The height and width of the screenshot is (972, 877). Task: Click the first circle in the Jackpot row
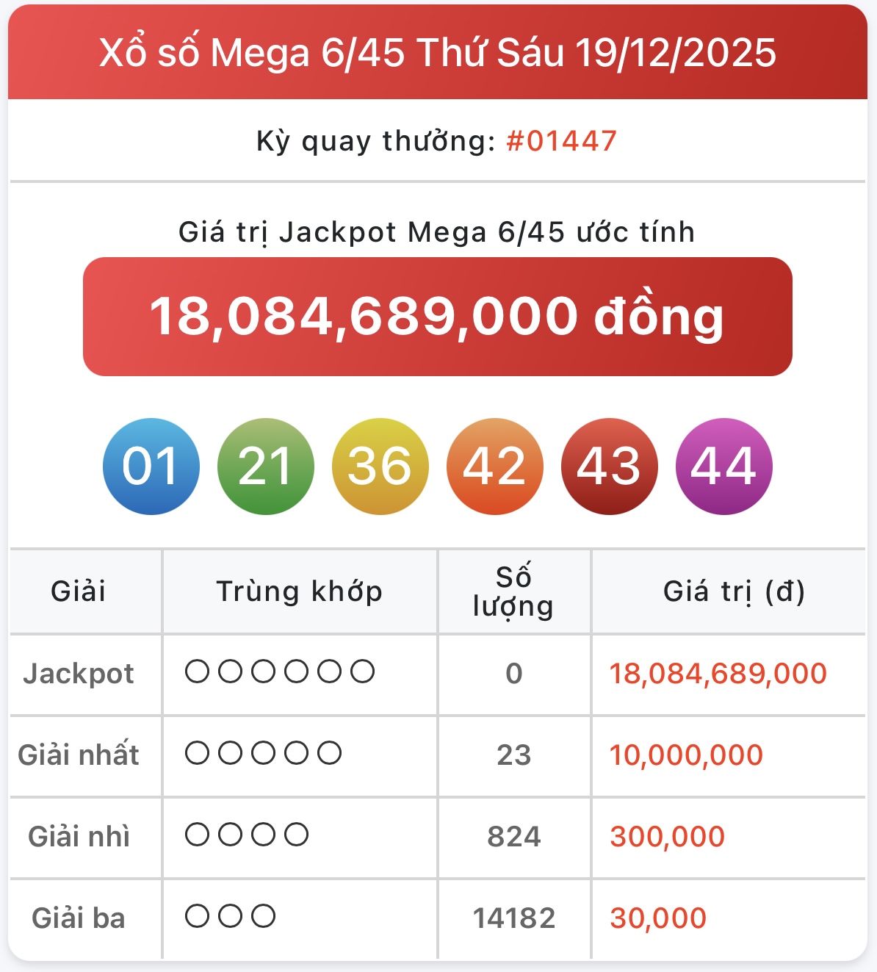(x=197, y=672)
